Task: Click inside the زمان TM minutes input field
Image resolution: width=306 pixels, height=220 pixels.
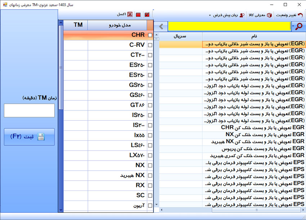Action: pos(29,111)
